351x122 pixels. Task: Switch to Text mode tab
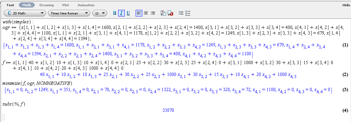(10, 5)
